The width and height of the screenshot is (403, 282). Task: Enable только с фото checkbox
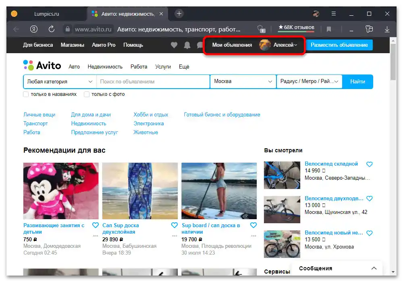tap(87, 94)
